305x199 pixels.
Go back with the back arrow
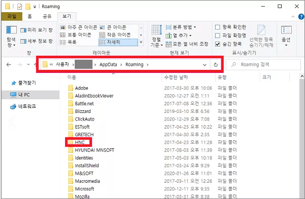coord(9,64)
